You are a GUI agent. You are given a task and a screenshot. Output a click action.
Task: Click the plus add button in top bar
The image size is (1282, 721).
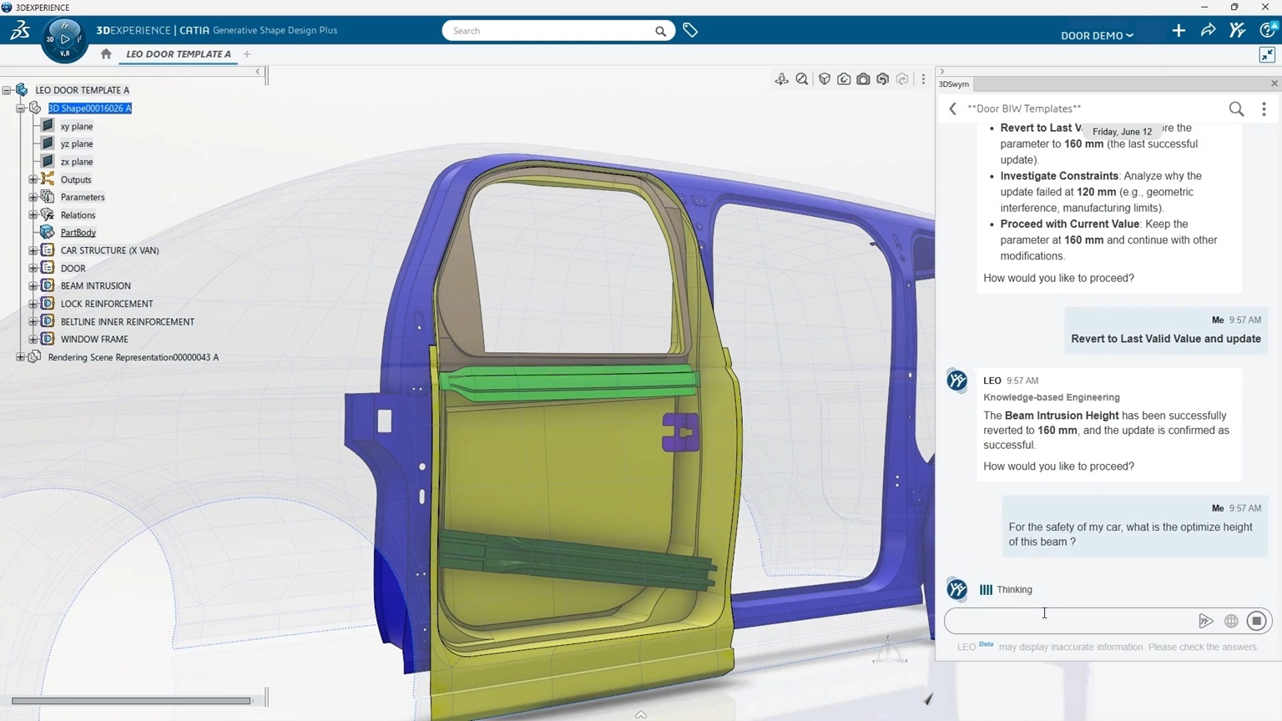click(x=1179, y=31)
